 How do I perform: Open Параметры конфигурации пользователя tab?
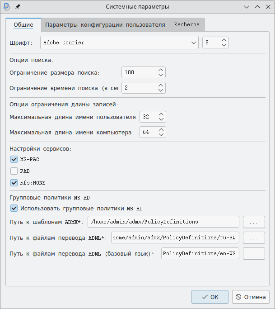(105, 24)
